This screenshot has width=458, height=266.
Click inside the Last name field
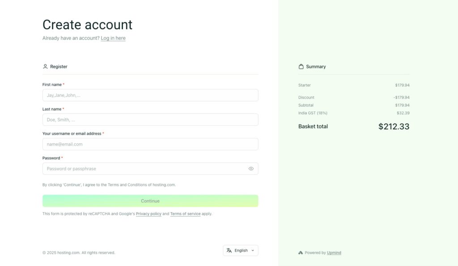click(x=150, y=120)
